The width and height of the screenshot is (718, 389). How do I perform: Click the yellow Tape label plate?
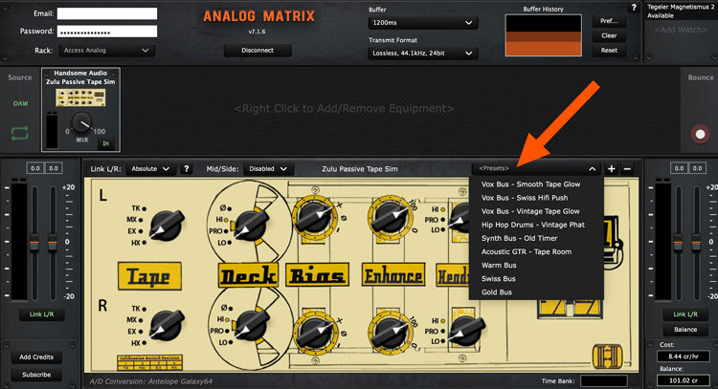point(149,276)
